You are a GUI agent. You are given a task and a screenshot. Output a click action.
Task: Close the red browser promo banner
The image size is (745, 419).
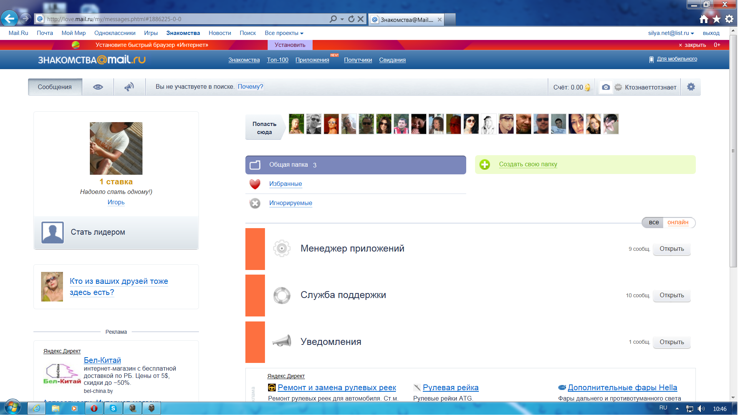692,45
